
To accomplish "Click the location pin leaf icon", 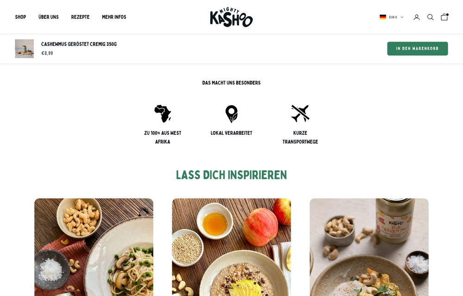I will [x=231, y=114].
